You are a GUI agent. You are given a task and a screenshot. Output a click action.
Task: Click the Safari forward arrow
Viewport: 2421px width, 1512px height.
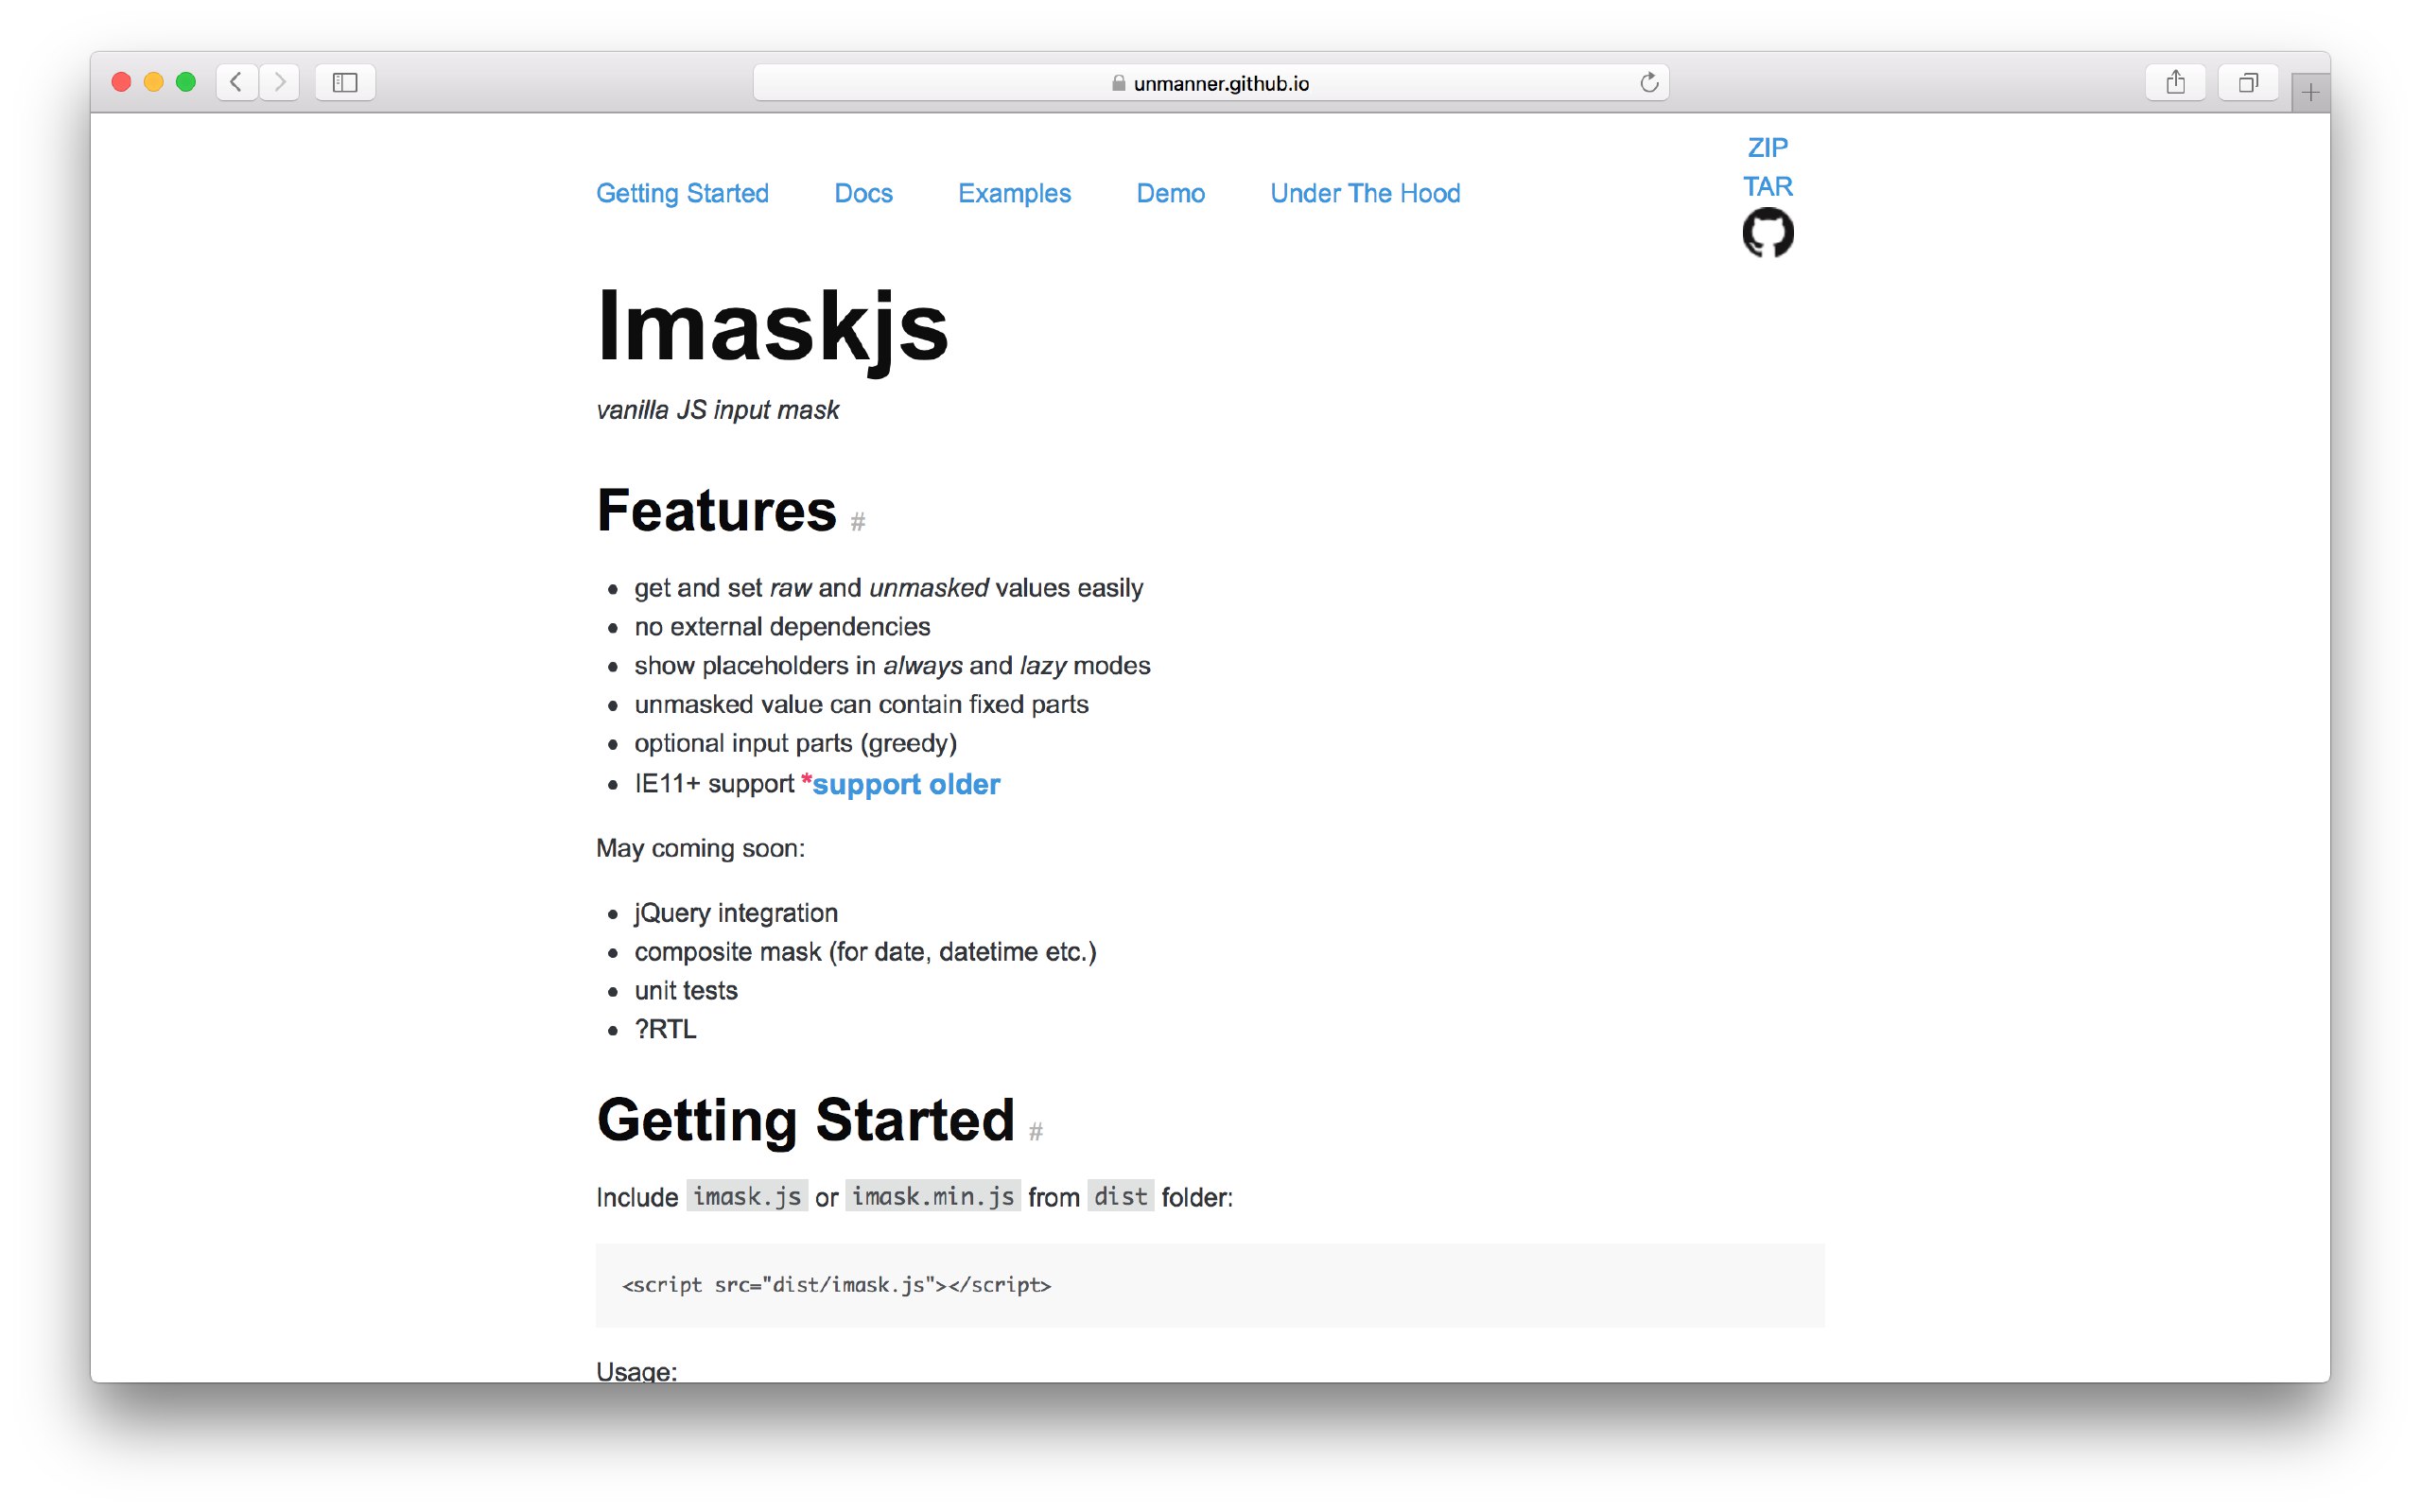280,82
